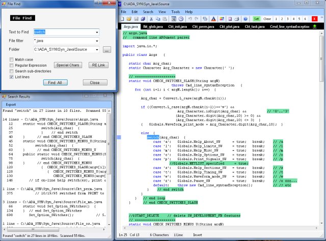The image size is (326, 241).
Task: Expand the Folder path dropdown
Action: point(97,50)
